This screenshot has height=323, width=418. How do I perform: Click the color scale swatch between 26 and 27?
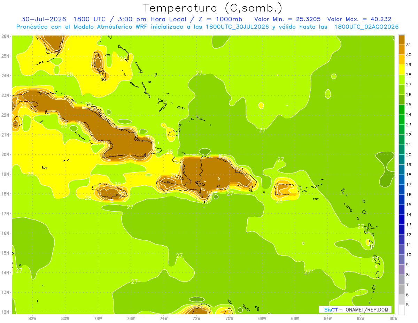click(402, 90)
